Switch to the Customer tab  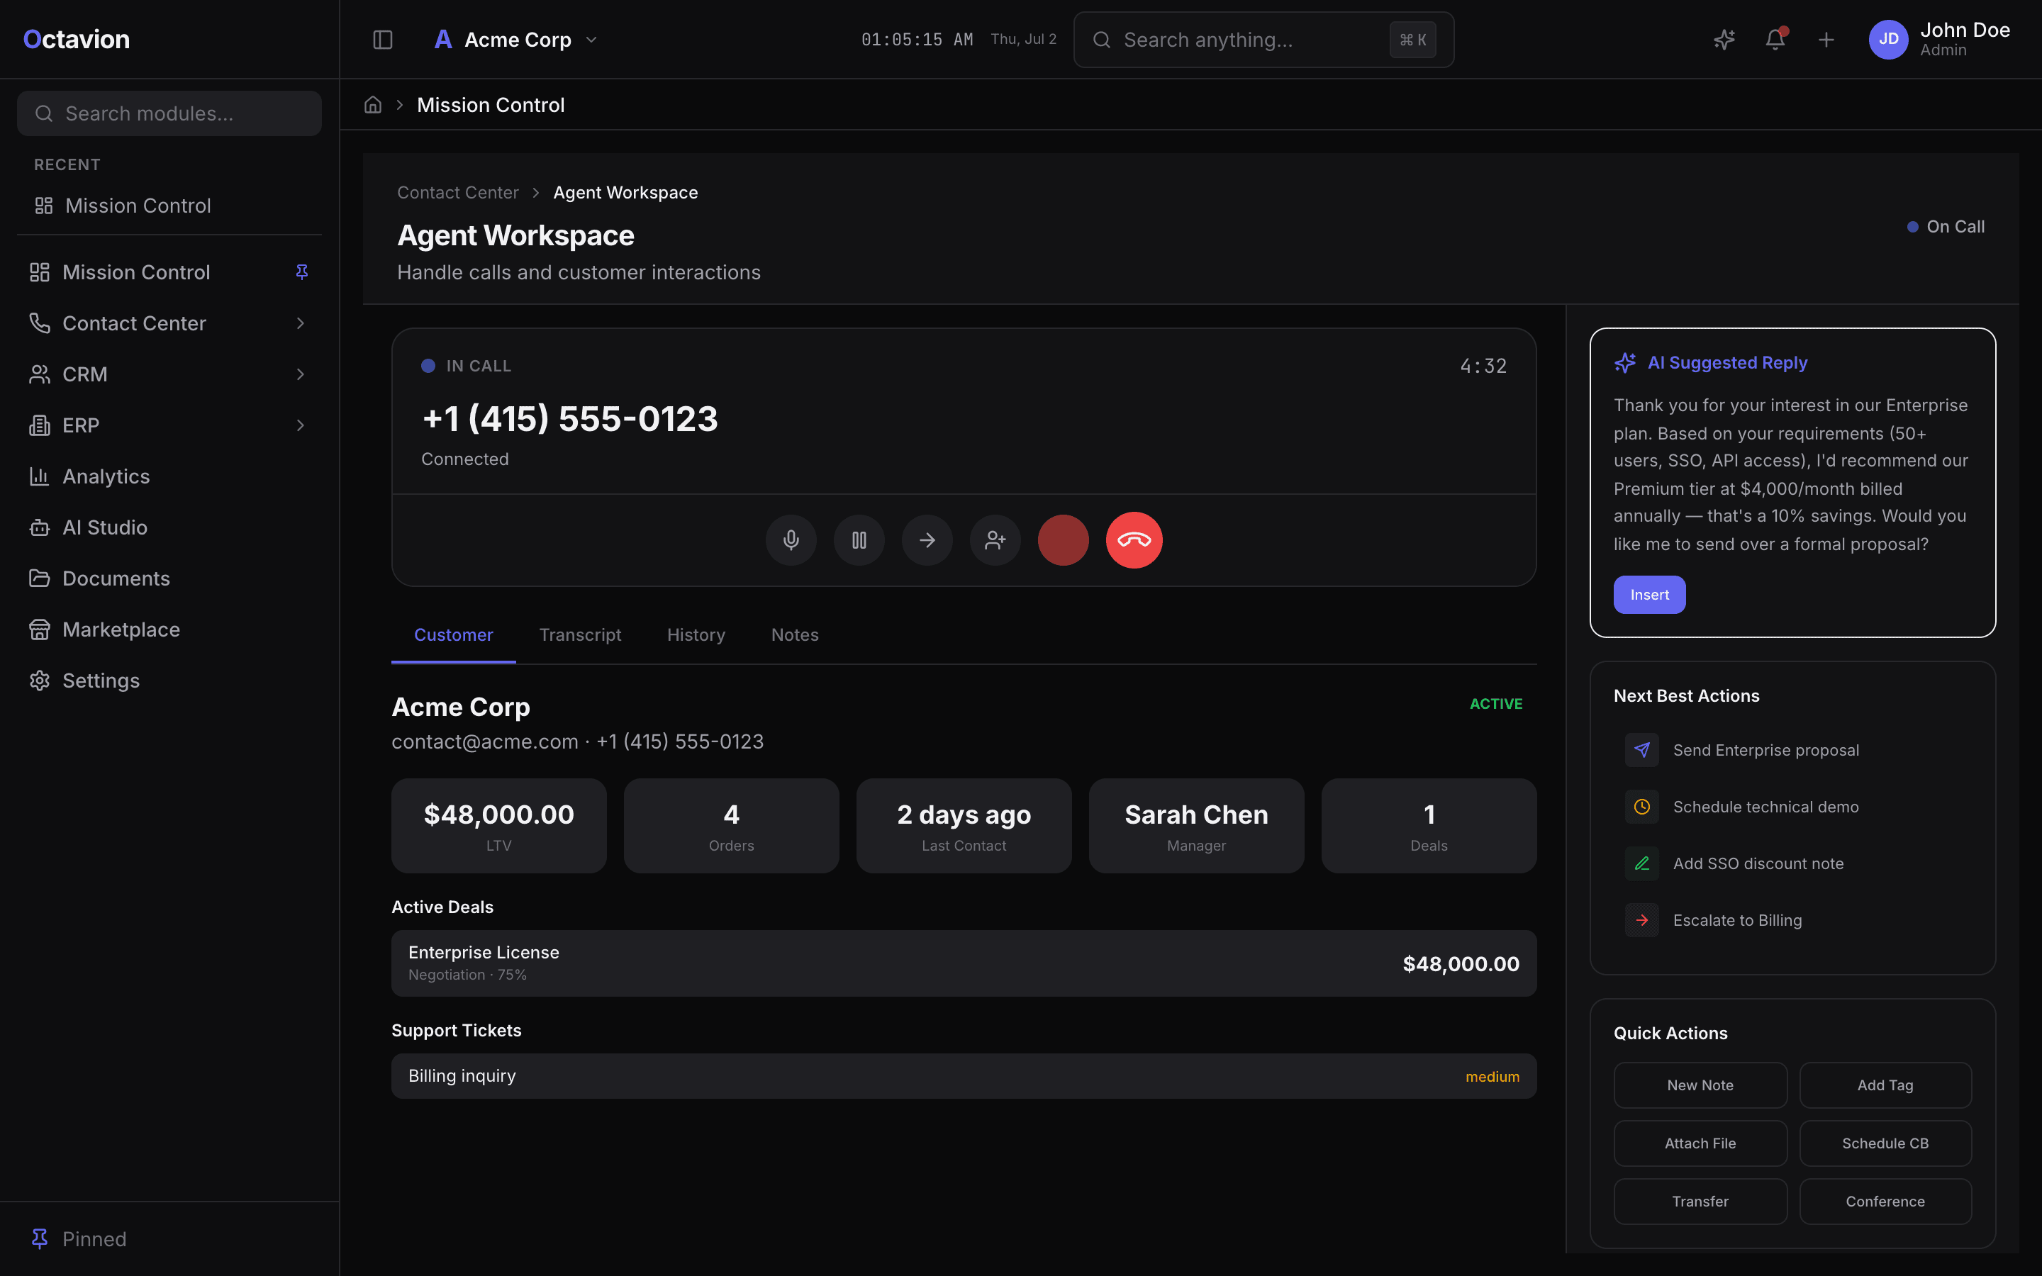pyautogui.click(x=453, y=634)
